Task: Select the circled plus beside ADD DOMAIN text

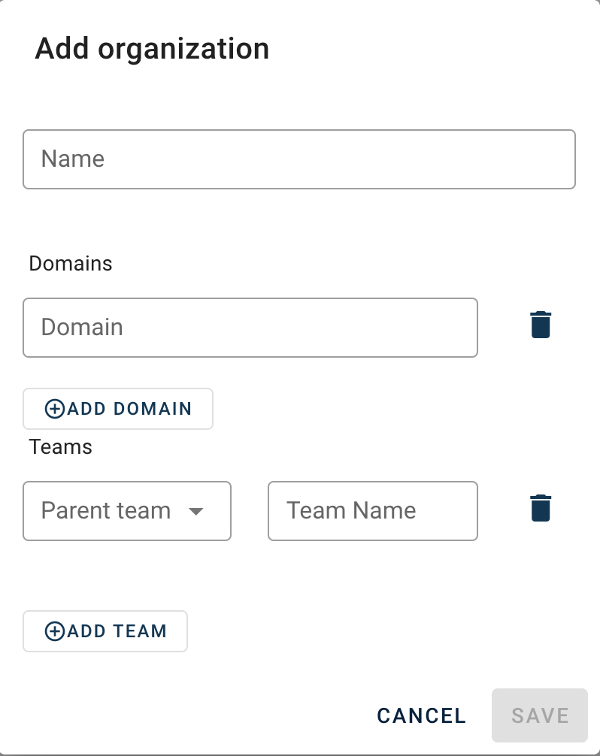Action: (53, 408)
